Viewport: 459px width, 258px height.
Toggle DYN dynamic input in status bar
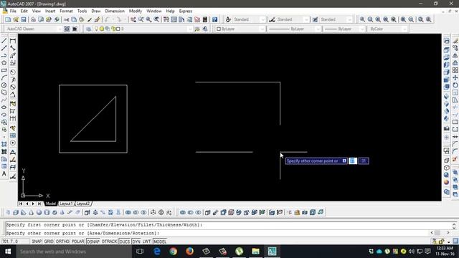click(136, 242)
